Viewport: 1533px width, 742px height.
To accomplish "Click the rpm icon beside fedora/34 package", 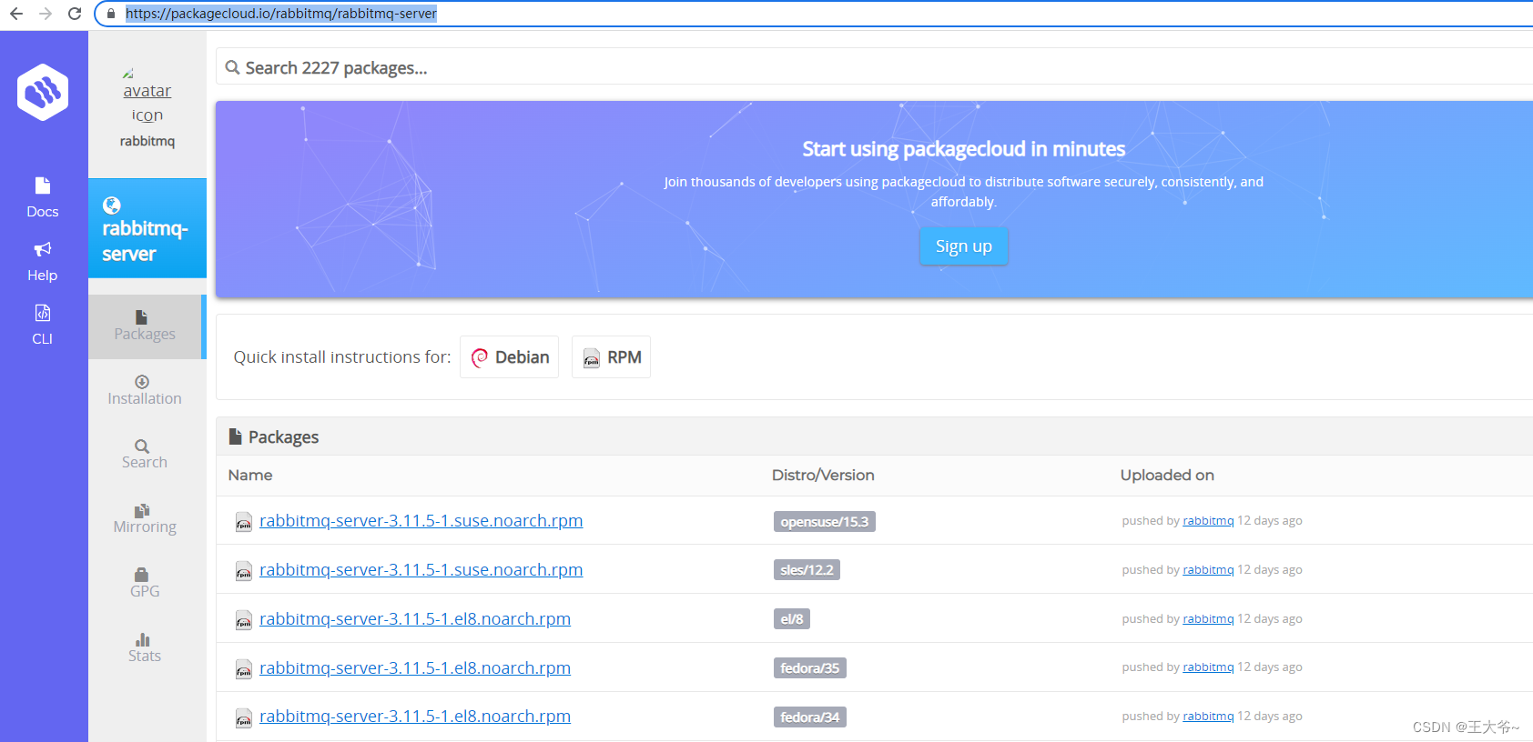I will click(244, 717).
